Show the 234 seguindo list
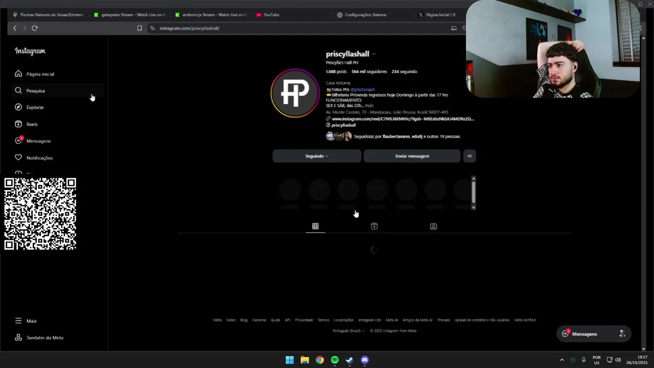654x368 pixels. click(x=404, y=72)
